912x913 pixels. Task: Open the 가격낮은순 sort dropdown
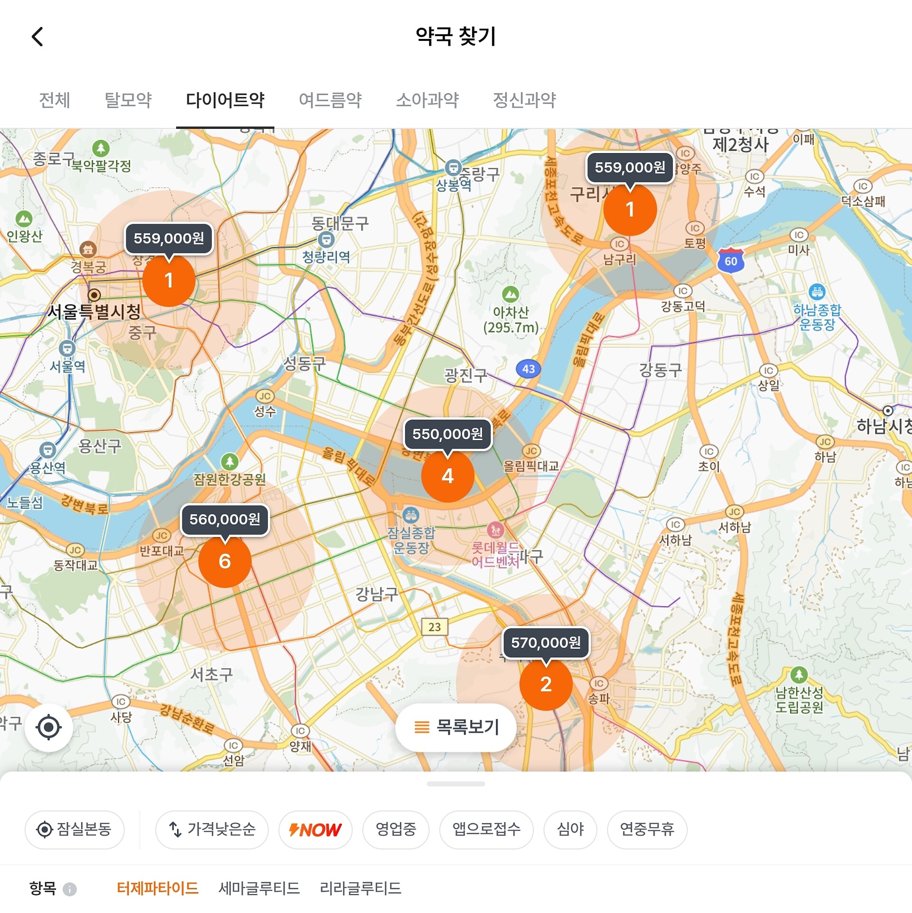click(212, 830)
